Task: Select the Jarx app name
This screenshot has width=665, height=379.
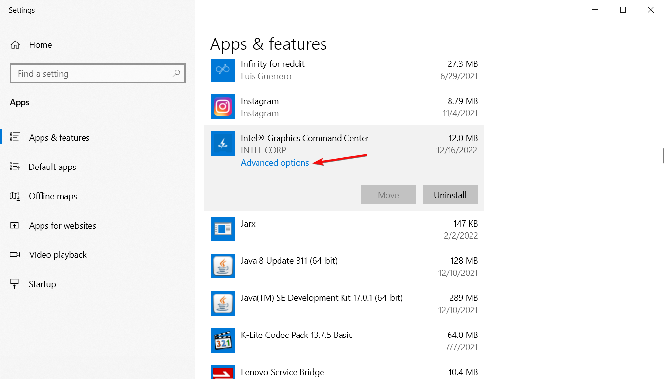Action: pyautogui.click(x=248, y=224)
